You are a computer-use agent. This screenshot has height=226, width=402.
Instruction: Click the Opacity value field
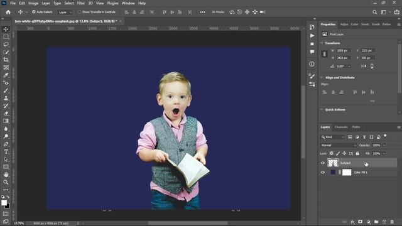pyautogui.click(x=376, y=145)
